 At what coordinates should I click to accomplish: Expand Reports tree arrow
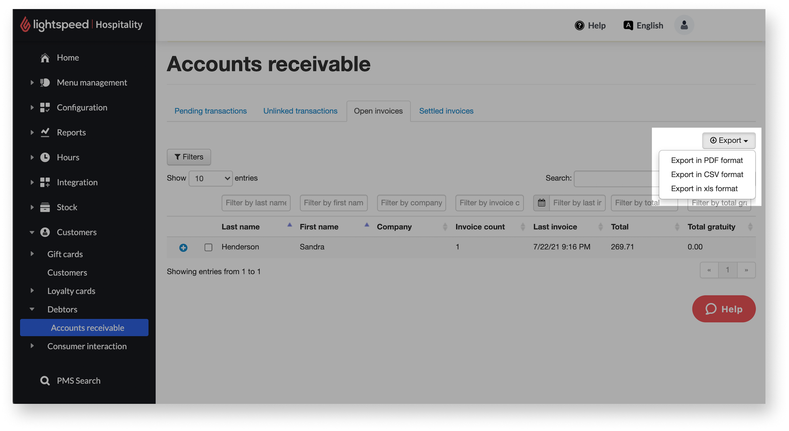(32, 133)
